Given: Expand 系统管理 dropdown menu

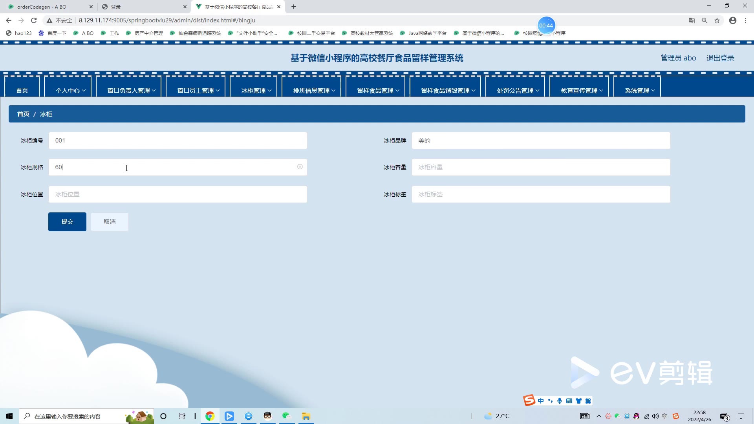Looking at the screenshot, I should point(640,91).
